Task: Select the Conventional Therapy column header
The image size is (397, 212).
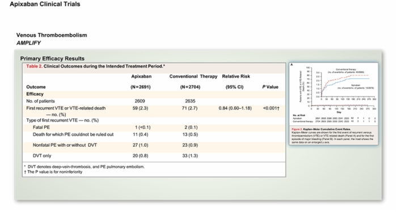Action: [193, 77]
